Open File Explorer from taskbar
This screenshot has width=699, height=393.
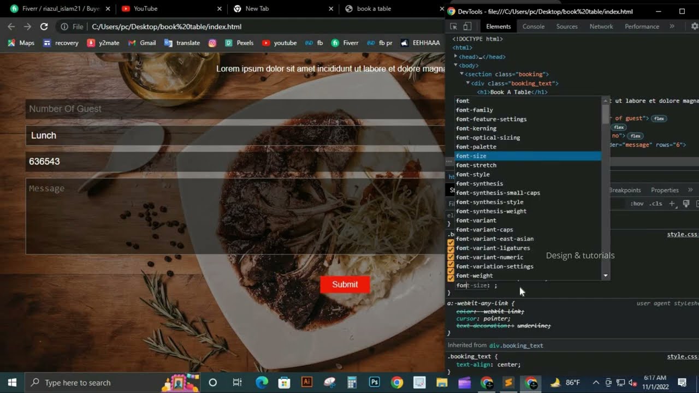[442, 383]
